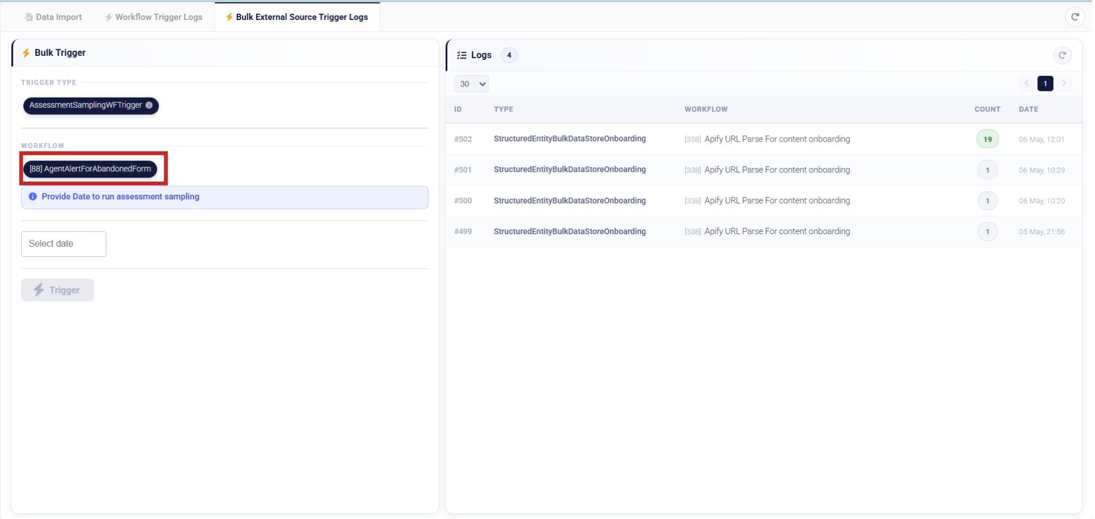Click the count badge 19
This screenshot has width=1095, height=519.
pyautogui.click(x=987, y=139)
